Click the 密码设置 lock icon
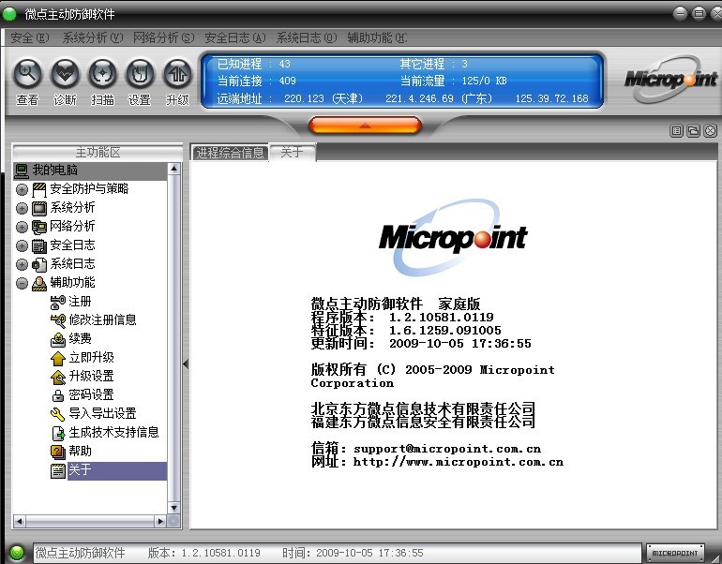Image resolution: width=722 pixels, height=564 pixels. click(x=57, y=395)
